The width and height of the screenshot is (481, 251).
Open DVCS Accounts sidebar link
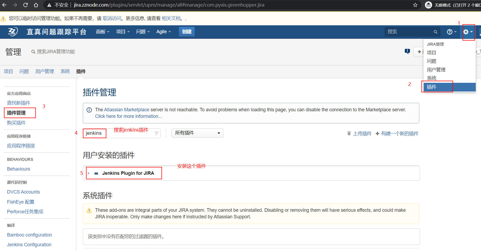click(23, 192)
